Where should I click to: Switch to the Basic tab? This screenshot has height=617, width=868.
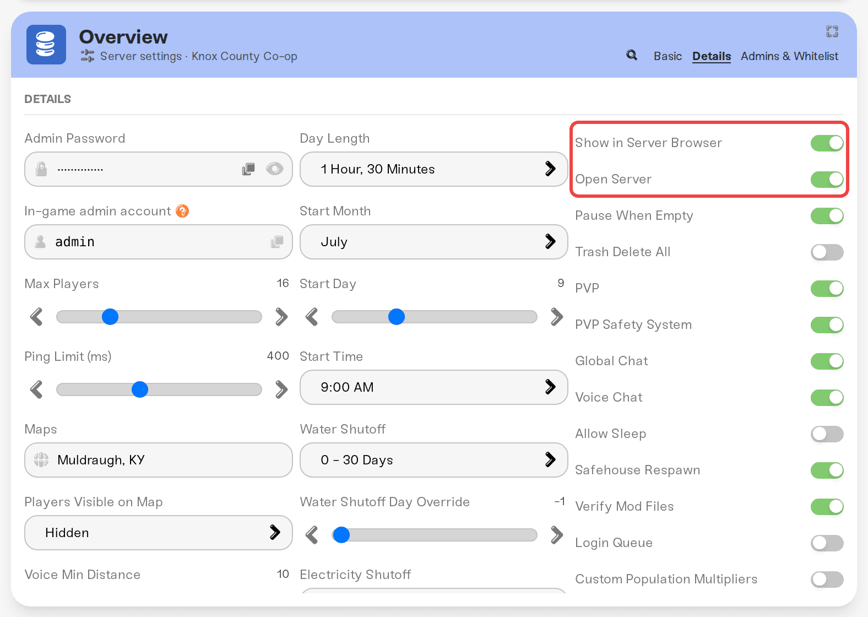[x=668, y=56]
